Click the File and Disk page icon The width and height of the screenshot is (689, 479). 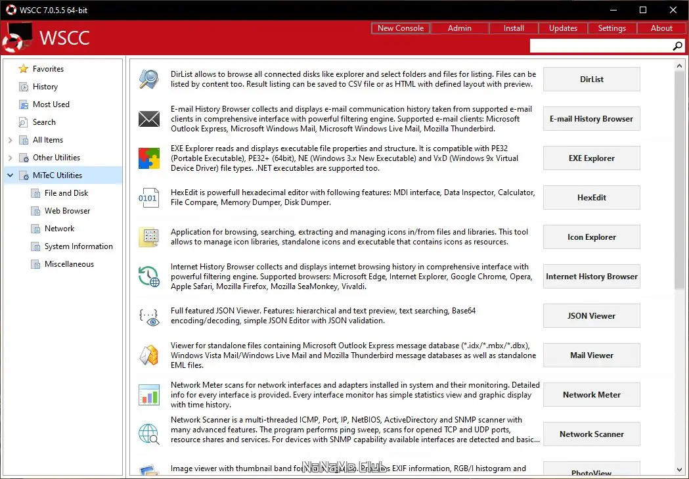point(35,193)
